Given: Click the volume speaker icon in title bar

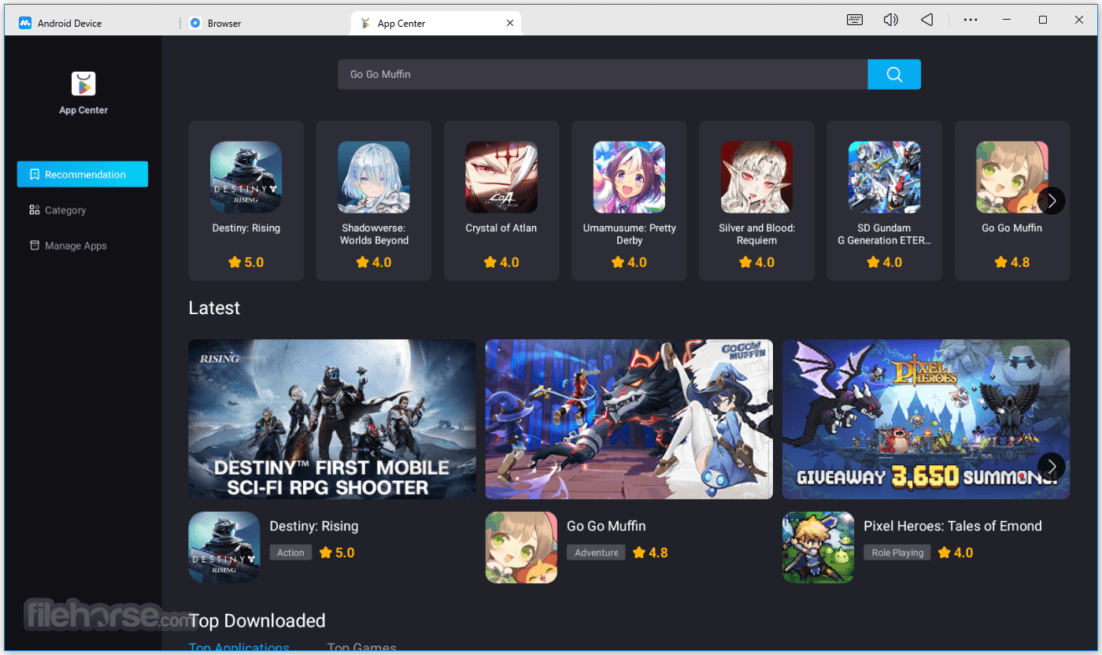Looking at the screenshot, I should pyautogui.click(x=891, y=20).
